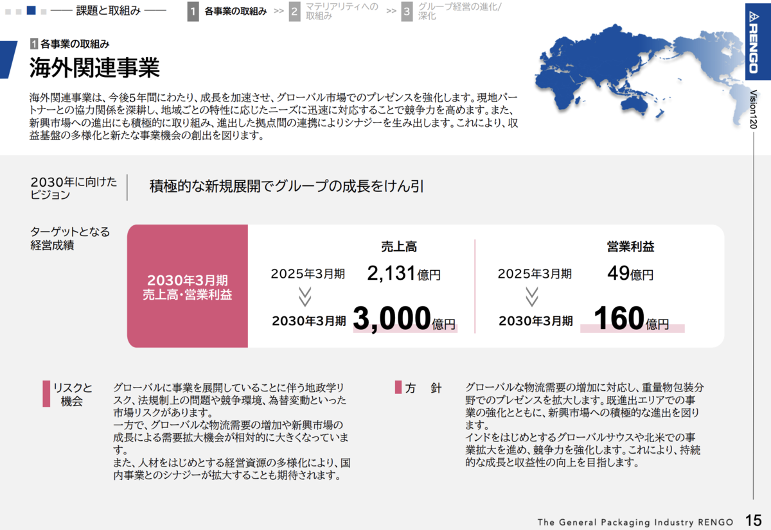
Task: Click the intro paragraph starting 海外関連事業は、今後5年間
Action: pyautogui.click(x=274, y=116)
